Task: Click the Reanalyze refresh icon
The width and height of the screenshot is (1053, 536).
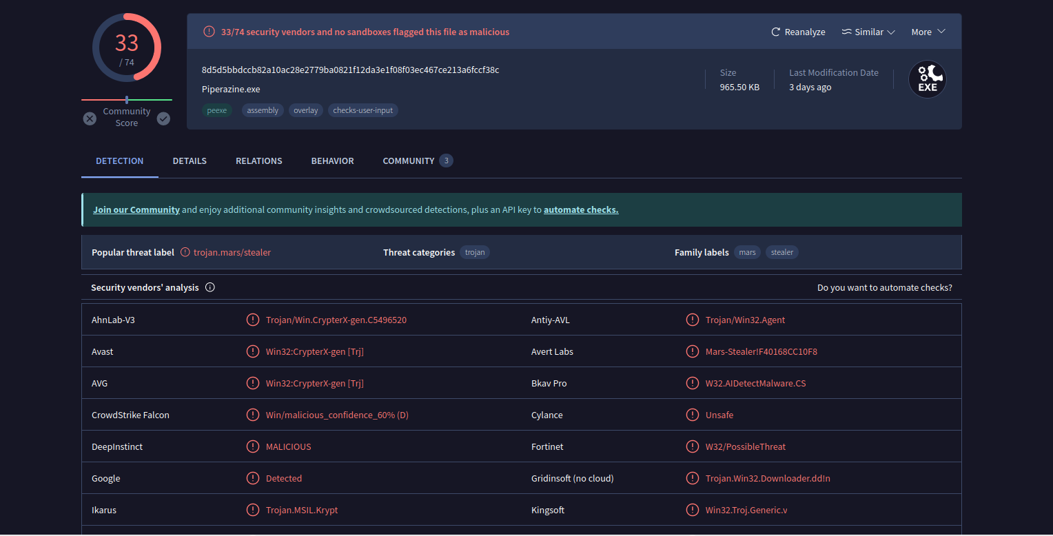Action: click(775, 32)
